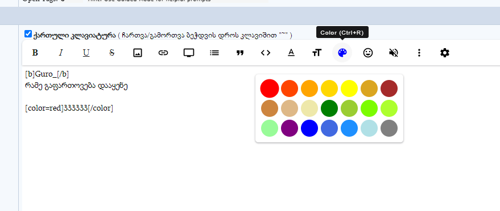The width and height of the screenshot is (500, 211).
Task: Expand the three-dot more options menu
Action: (x=419, y=53)
